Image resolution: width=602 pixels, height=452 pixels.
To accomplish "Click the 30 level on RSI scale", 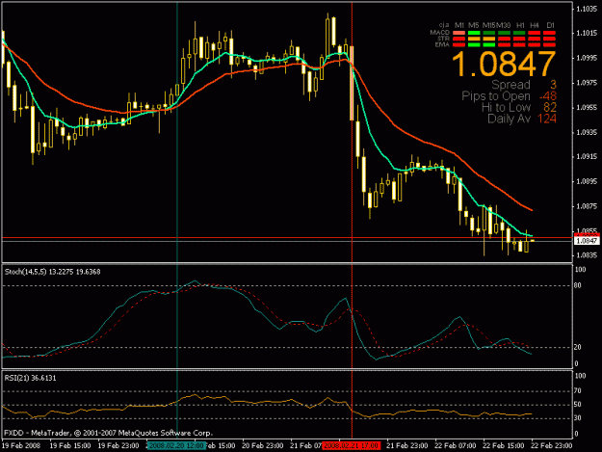I will click(x=578, y=418).
